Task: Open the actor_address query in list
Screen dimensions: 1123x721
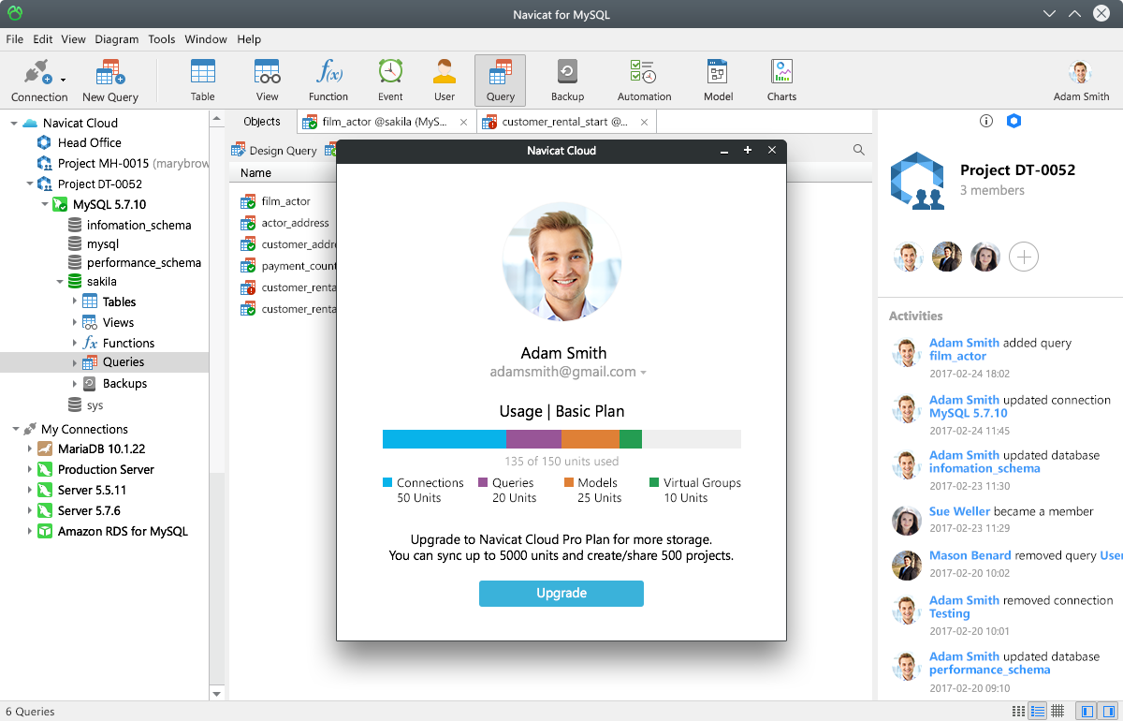Action: (x=295, y=223)
